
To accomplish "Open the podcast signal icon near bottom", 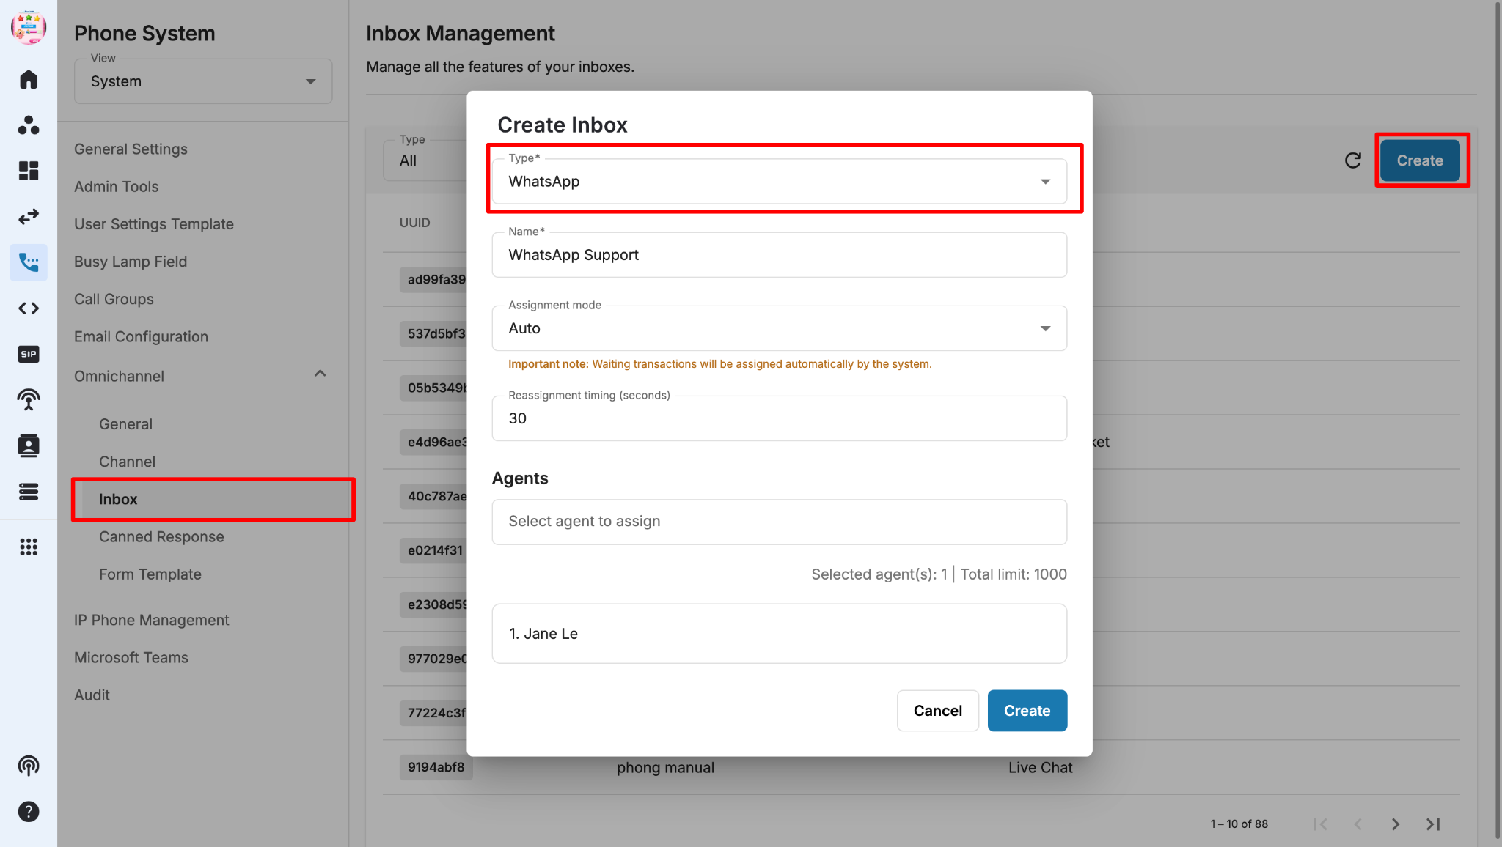I will 29,766.
